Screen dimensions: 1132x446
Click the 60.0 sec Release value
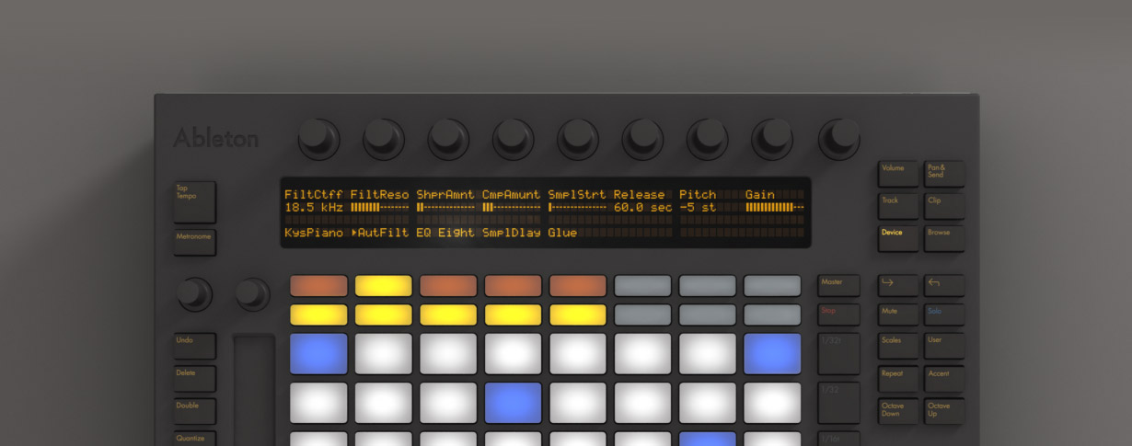[642, 208]
